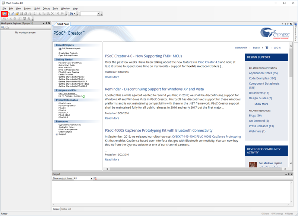Click the Cut scissors icon
This screenshot has width=298, height=216.
39,14
